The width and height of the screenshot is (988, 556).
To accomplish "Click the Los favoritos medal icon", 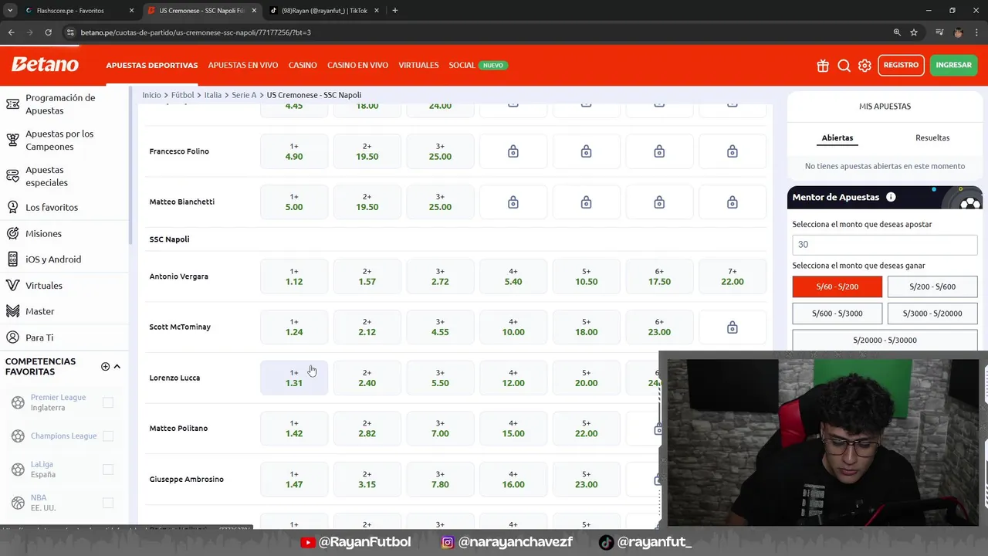I will (12, 207).
